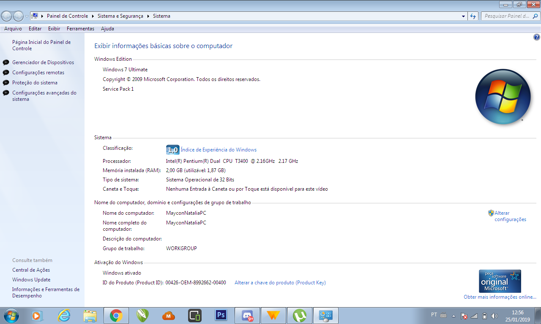Click the back navigation arrow
Viewport: 541px width, 324px height.
tap(7, 16)
